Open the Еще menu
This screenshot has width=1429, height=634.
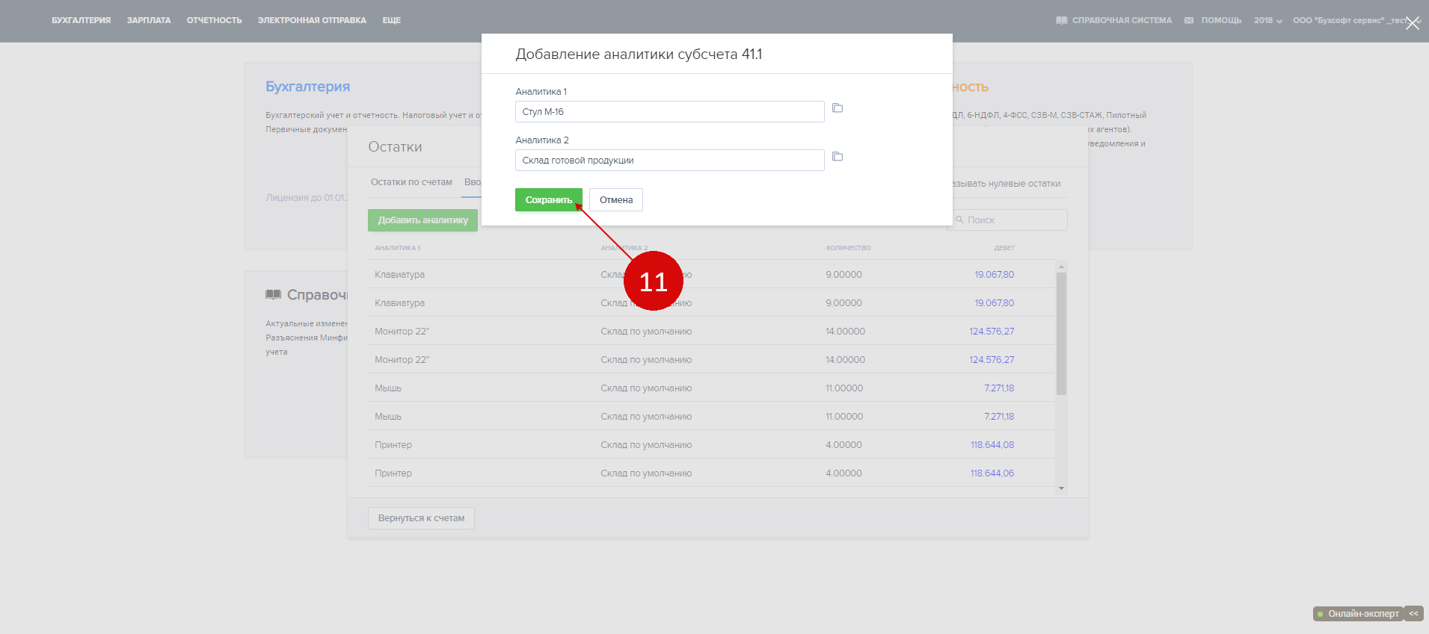coord(392,20)
